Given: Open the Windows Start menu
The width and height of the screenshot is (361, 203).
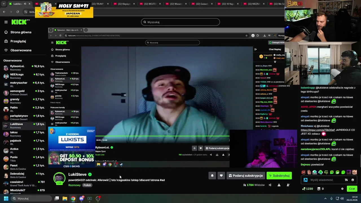Looking at the screenshot, I should pos(6,198).
